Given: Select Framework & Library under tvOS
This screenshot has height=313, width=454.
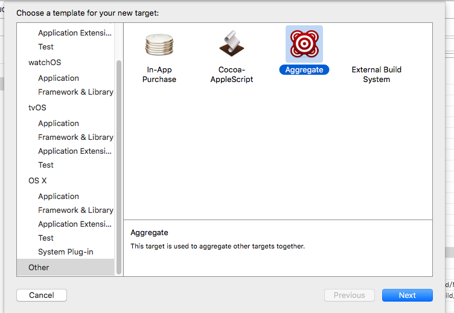Looking at the screenshot, I should (x=75, y=137).
